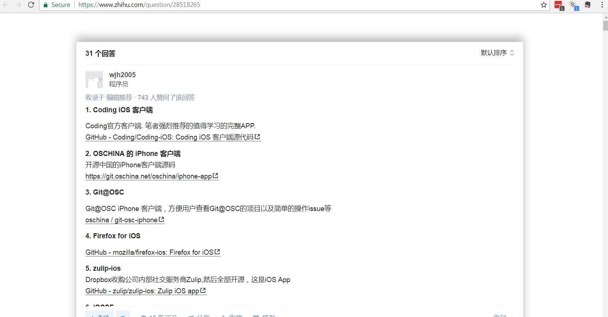Screen dimensions: 608x317
Task: Open the 编辑推荐 collection link
Action: 119,97
